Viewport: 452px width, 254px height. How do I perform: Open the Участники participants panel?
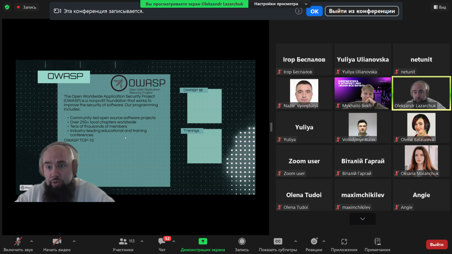tap(123, 244)
